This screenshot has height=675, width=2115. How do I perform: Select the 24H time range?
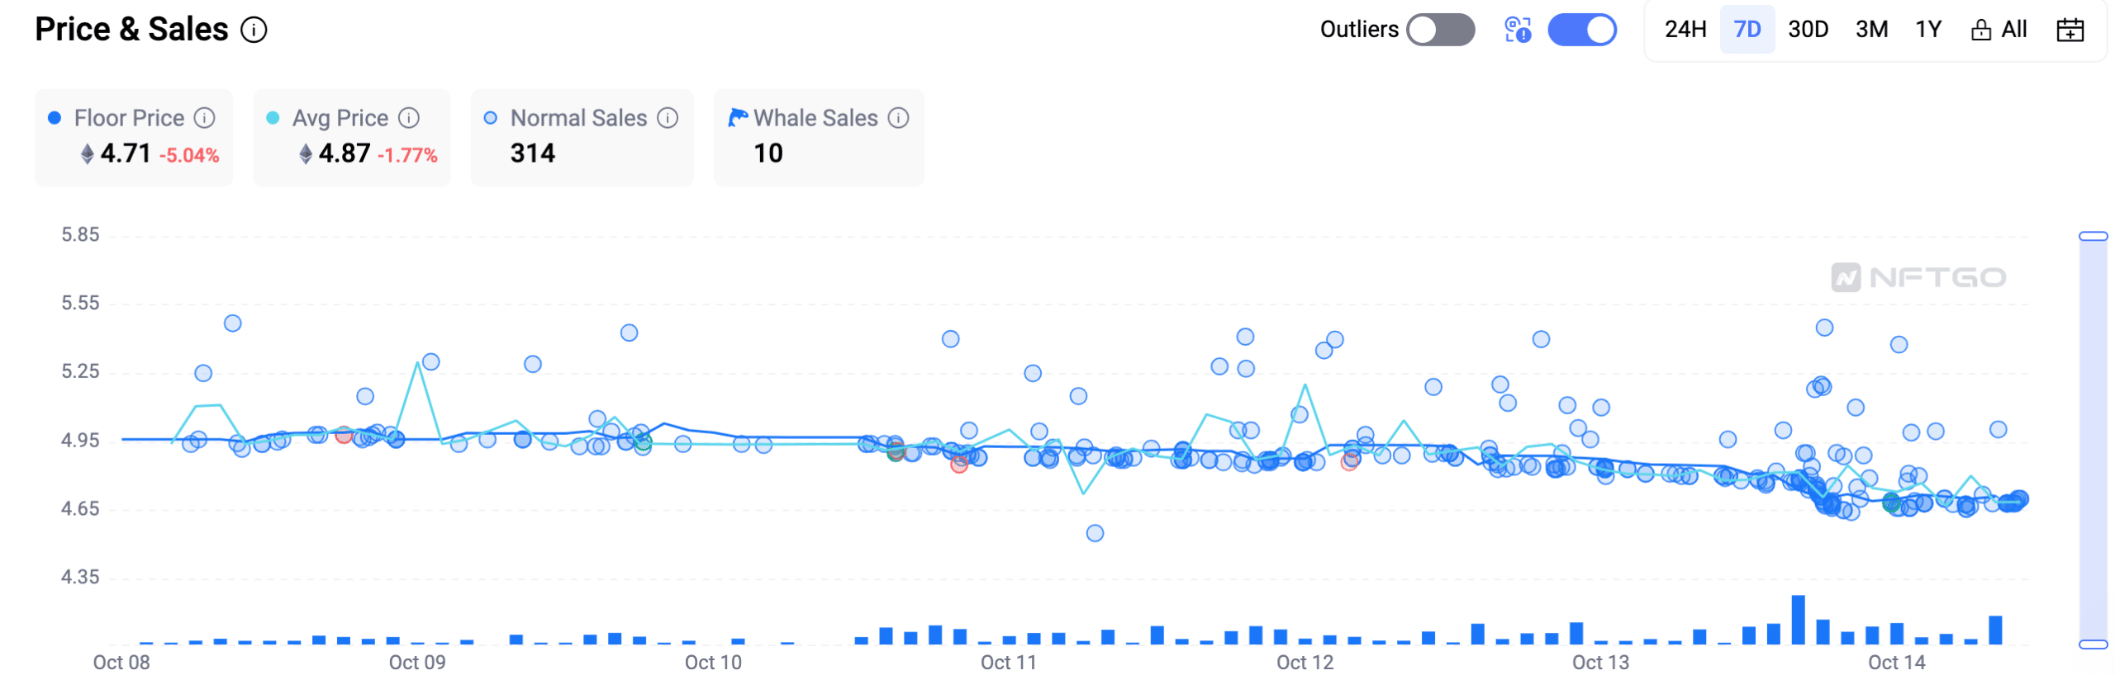pos(1685,30)
